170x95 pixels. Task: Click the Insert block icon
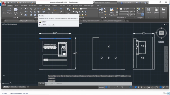coord(101,11)
